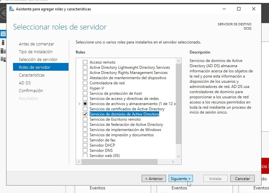Open the All Servers icon in sidebar

point(3,51)
